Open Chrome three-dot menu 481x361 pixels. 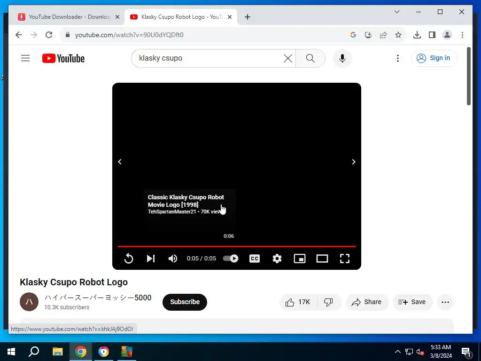tap(462, 35)
